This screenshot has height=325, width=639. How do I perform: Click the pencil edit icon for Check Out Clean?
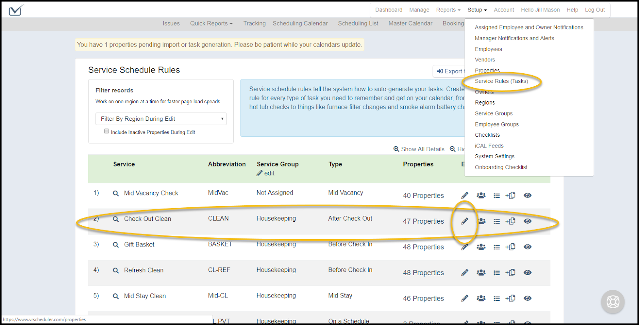464,221
